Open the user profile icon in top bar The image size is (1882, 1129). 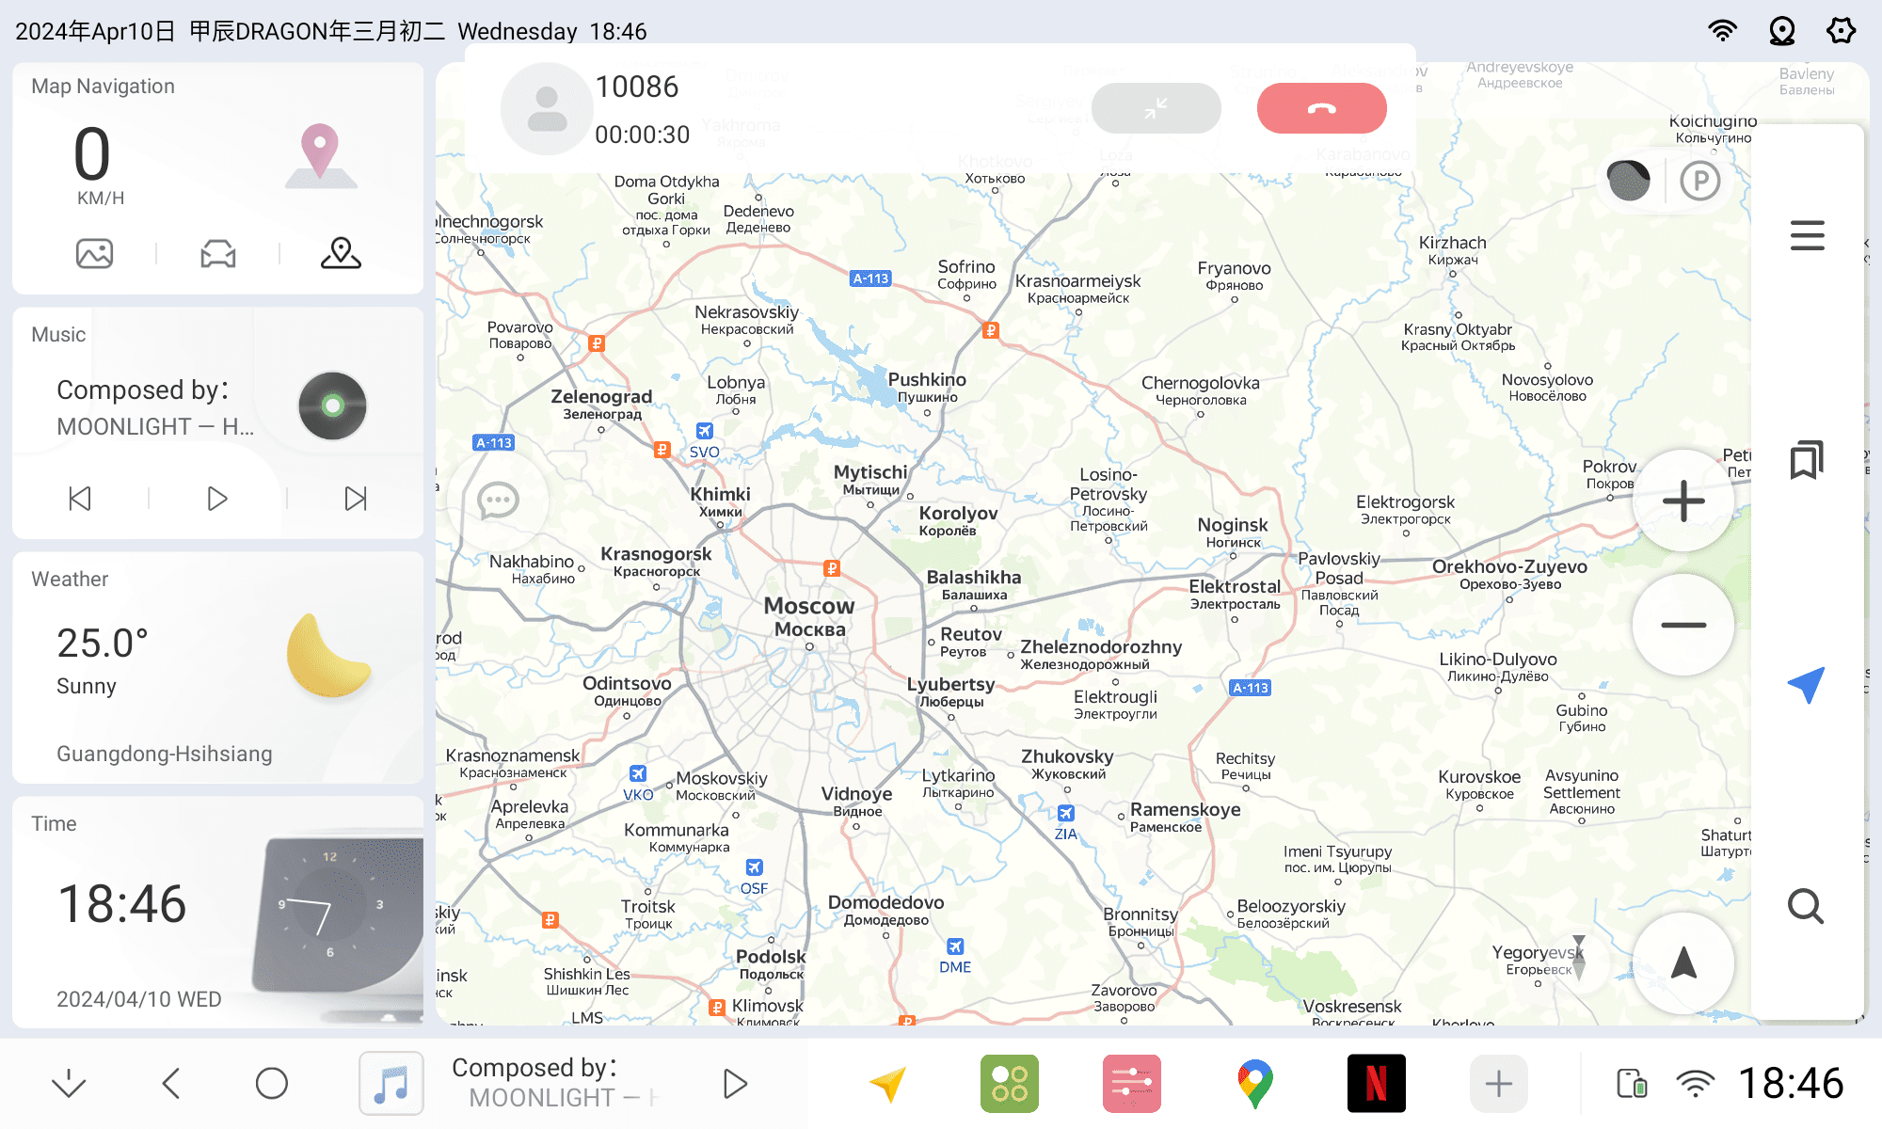click(1782, 31)
